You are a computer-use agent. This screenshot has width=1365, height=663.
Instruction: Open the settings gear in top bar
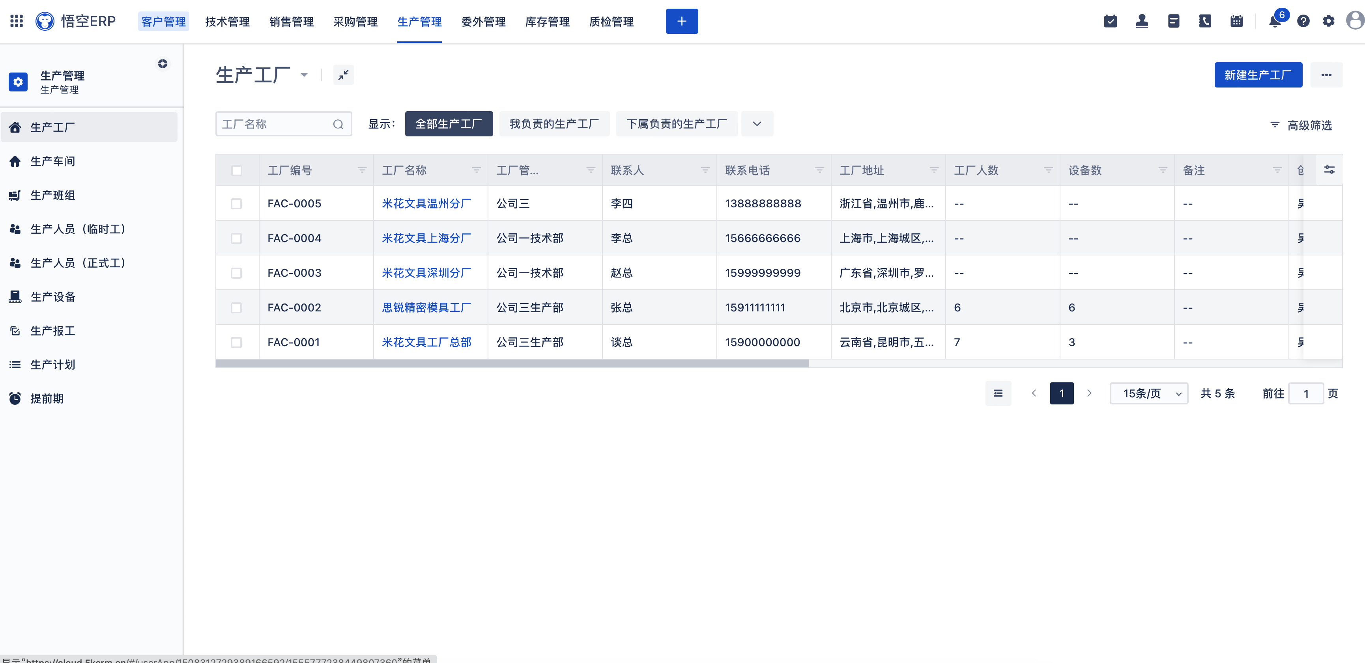point(1328,21)
